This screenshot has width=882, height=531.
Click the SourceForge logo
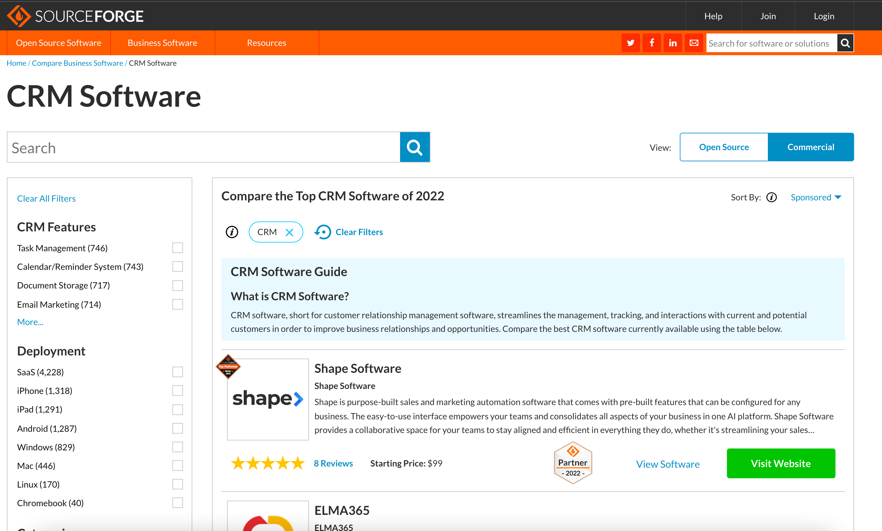75,16
